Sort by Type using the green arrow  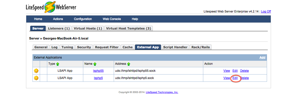(x=57, y=64)
